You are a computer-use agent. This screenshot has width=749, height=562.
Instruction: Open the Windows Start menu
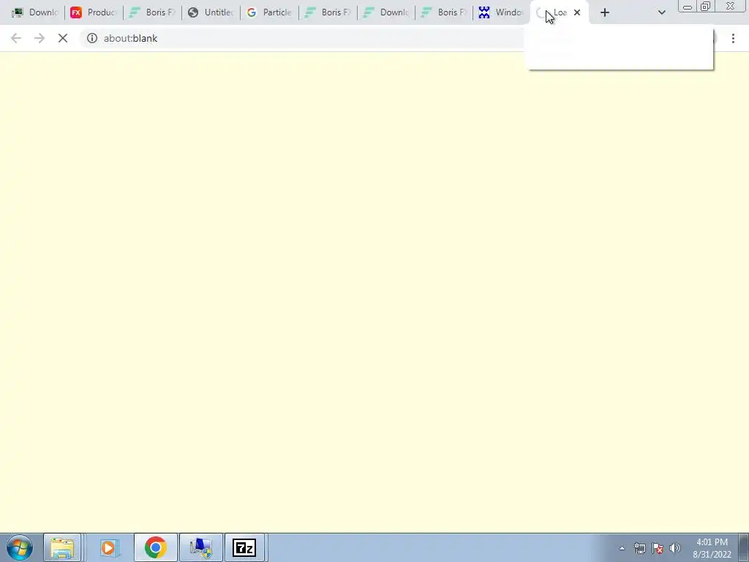tap(20, 547)
